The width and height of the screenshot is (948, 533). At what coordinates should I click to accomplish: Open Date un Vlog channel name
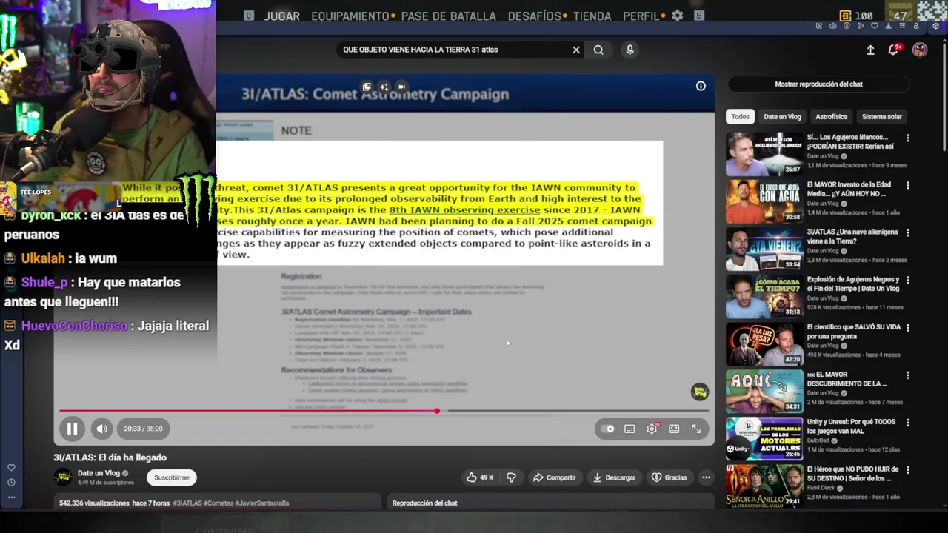point(99,473)
